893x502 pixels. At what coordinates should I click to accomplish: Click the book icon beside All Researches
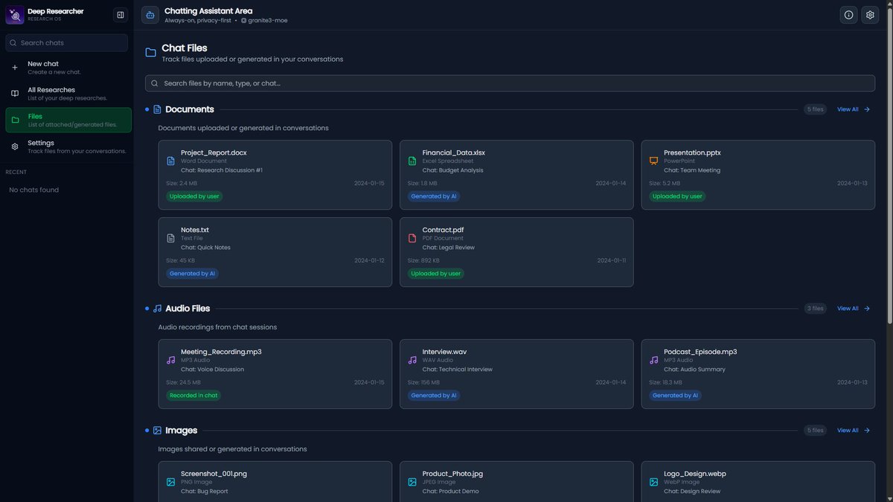pos(13,92)
